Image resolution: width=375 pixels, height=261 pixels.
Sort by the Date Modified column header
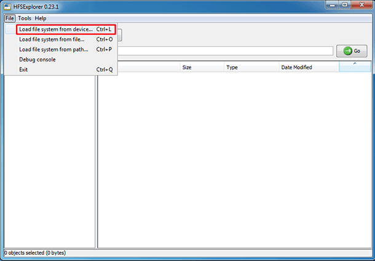click(x=309, y=68)
